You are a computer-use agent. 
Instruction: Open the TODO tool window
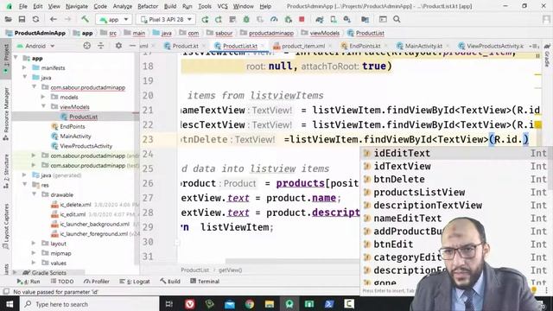(62, 282)
